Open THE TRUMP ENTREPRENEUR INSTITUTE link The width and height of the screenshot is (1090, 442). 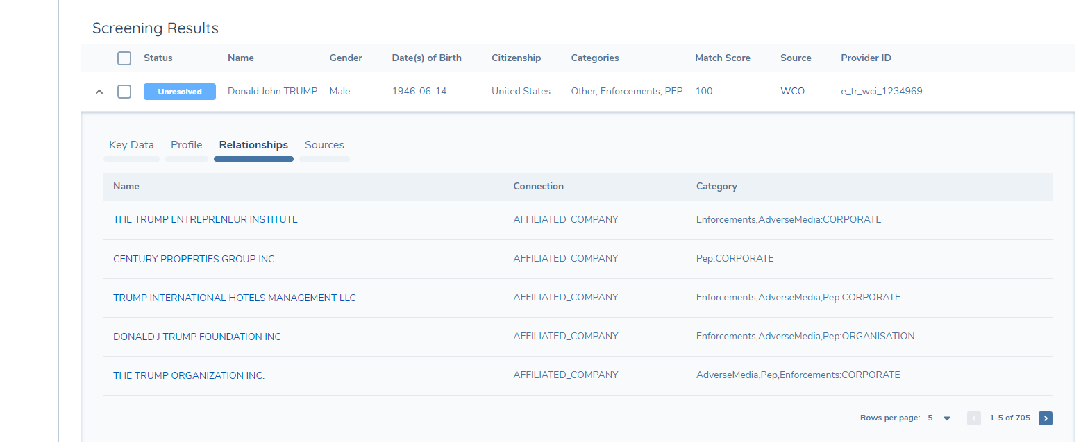coord(205,219)
